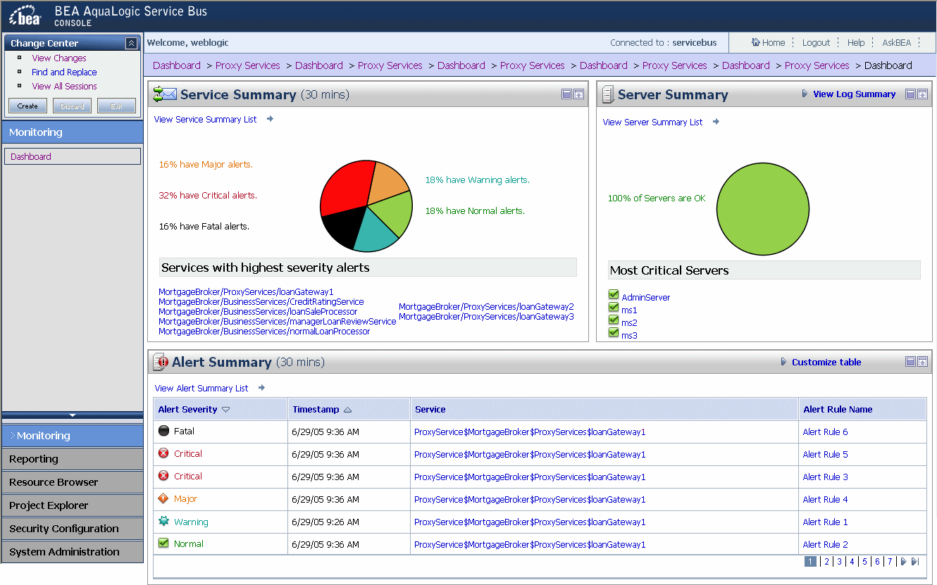This screenshot has width=937, height=585.
Task: Open the Resource Browser section
Action: coord(72,482)
